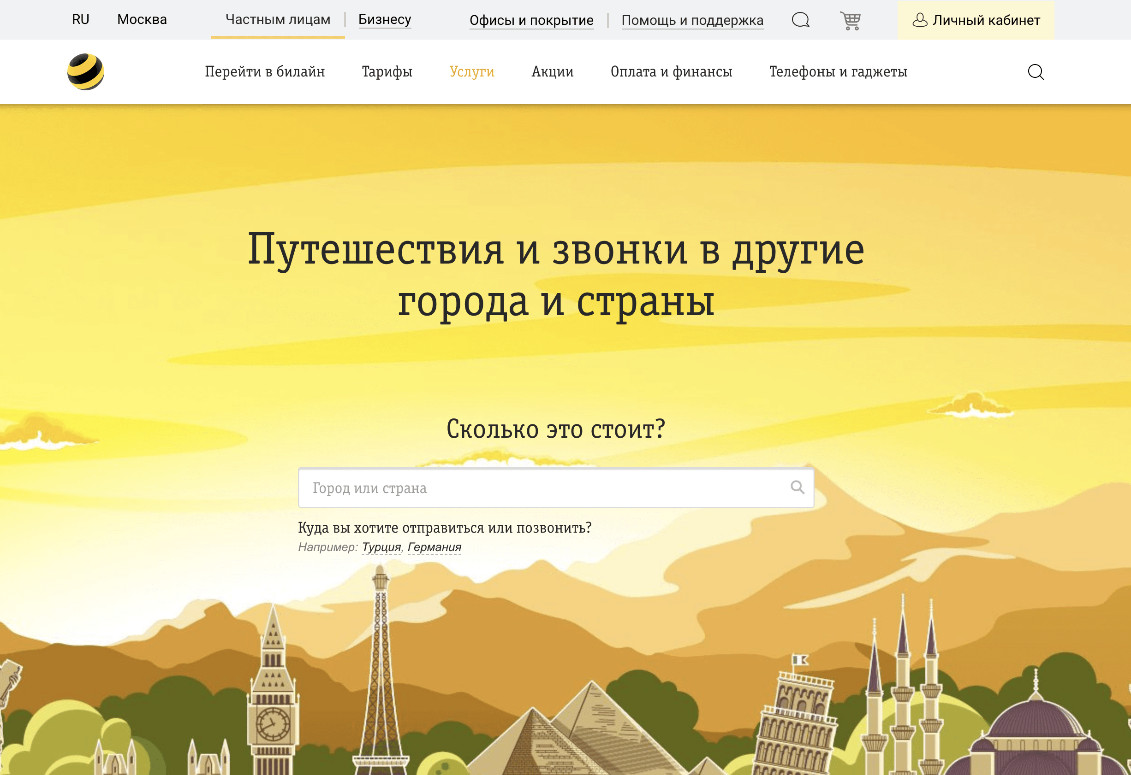Open the Услуги menu

click(471, 71)
